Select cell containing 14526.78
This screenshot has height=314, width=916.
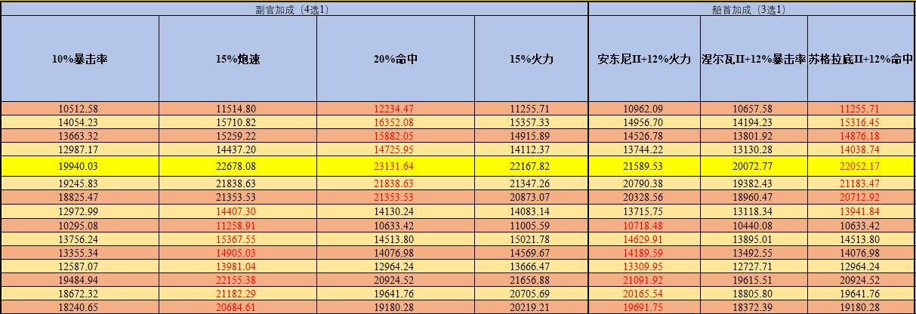pos(644,136)
